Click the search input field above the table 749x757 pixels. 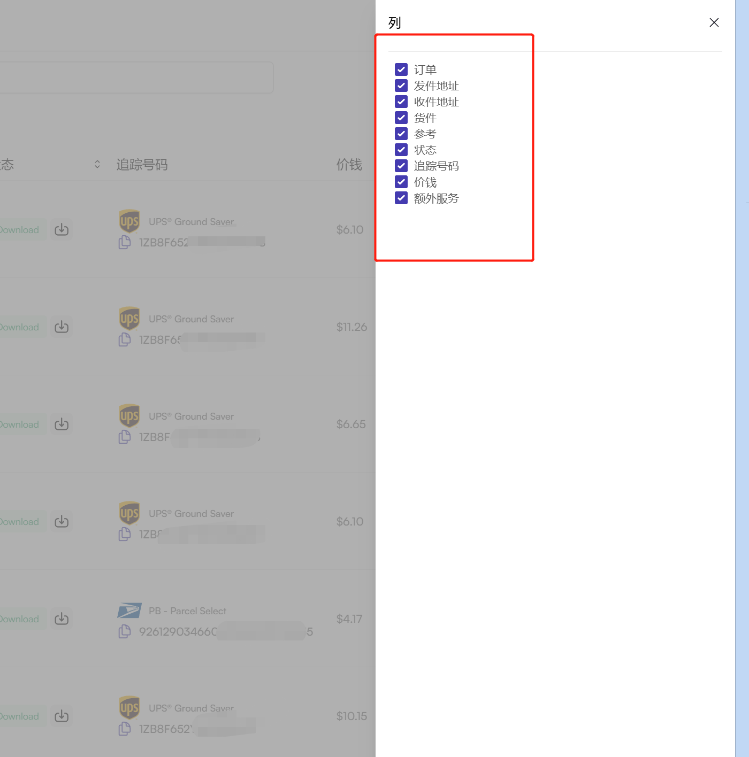coord(136,78)
